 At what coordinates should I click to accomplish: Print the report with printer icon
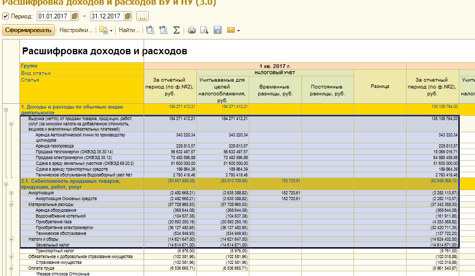click(x=191, y=30)
